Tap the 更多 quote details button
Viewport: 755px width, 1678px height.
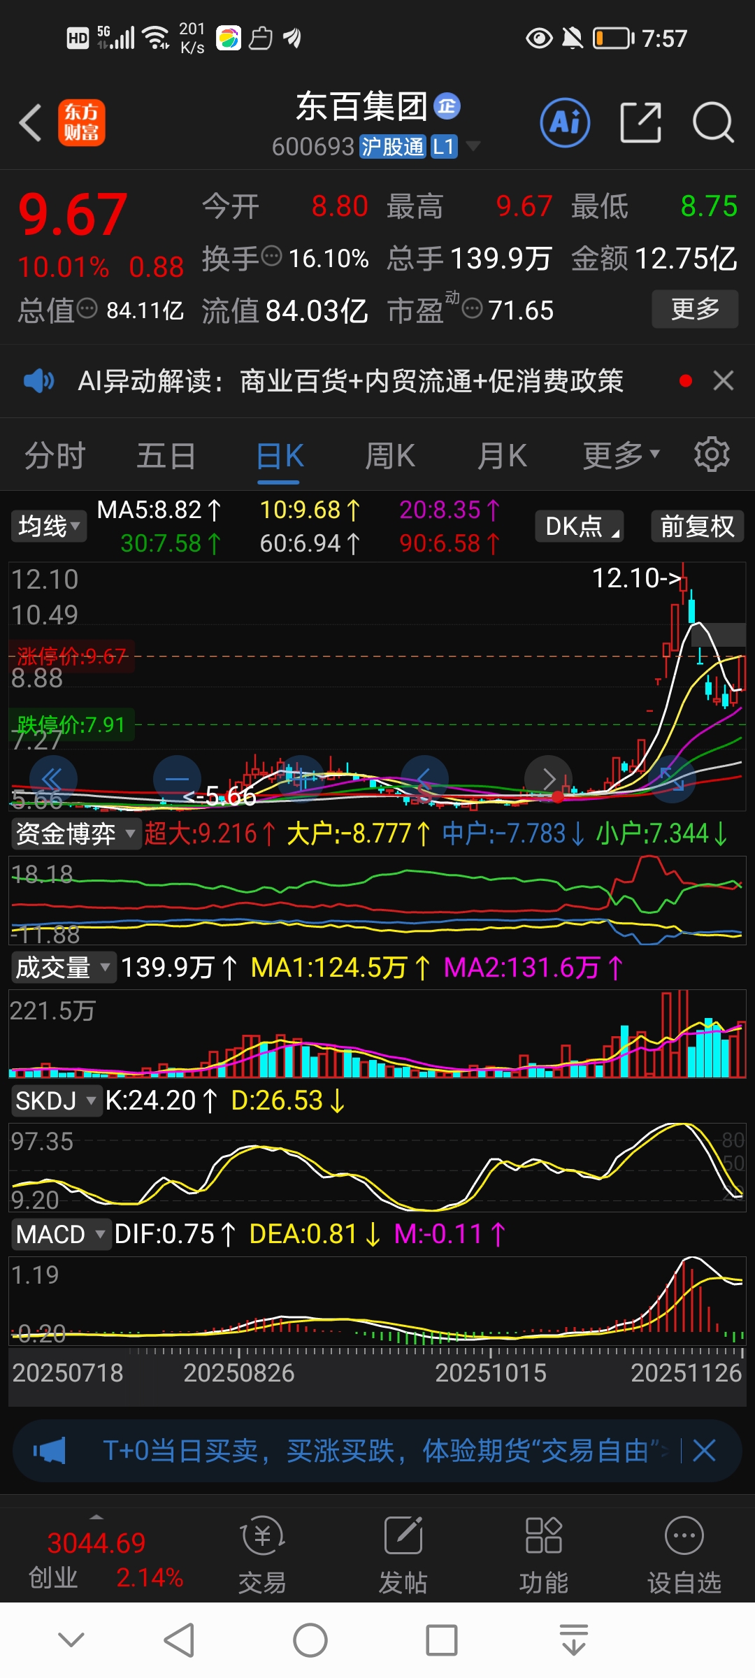pyautogui.click(x=695, y=308)
